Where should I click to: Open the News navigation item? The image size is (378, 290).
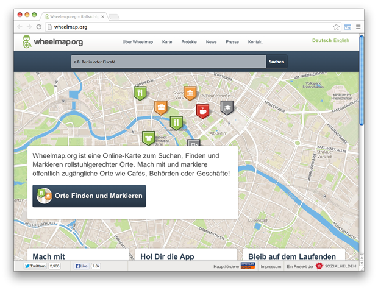coord(211,42)
